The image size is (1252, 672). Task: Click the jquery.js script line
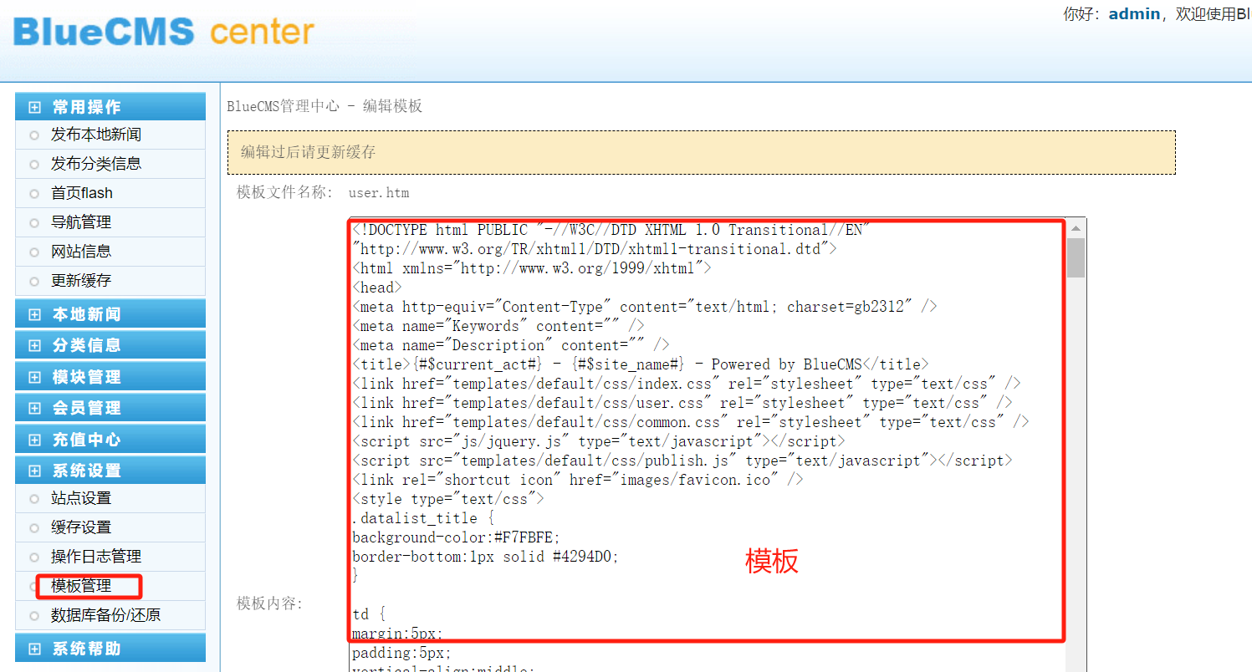599,441
